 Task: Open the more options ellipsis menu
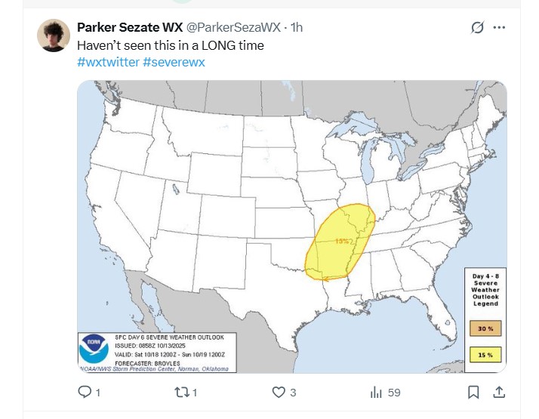click(499, 27)
